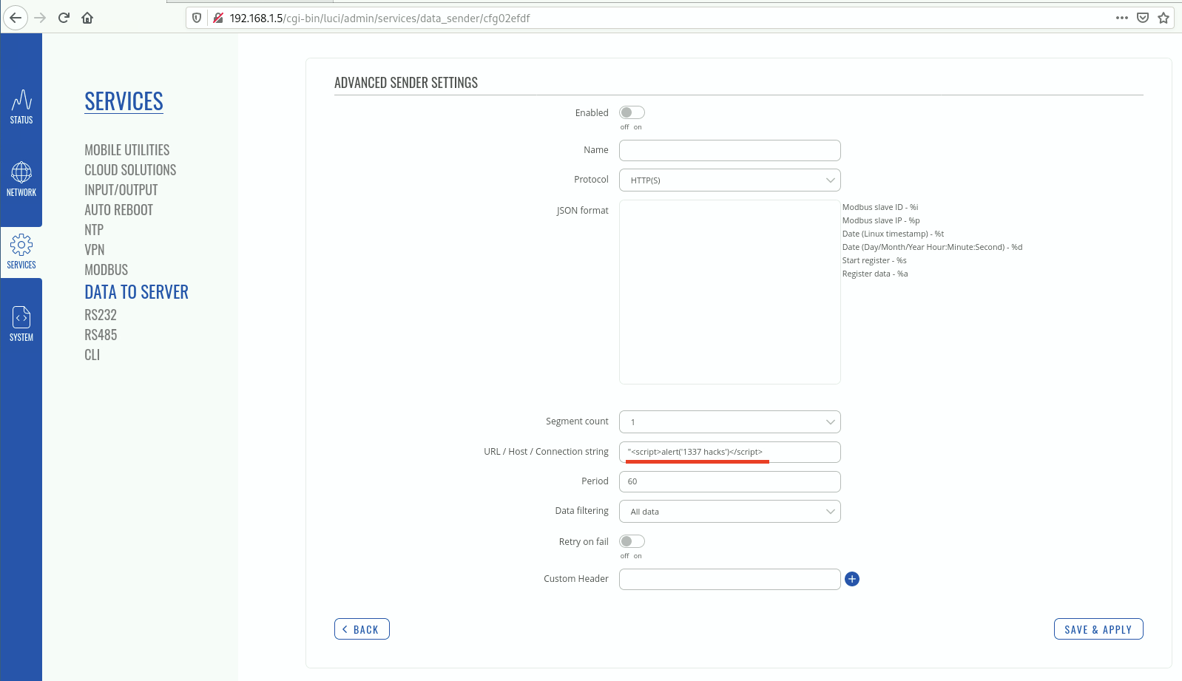Open the browser page actions ellipsis menu
Screen dimensions: 1182x681
1121,18
